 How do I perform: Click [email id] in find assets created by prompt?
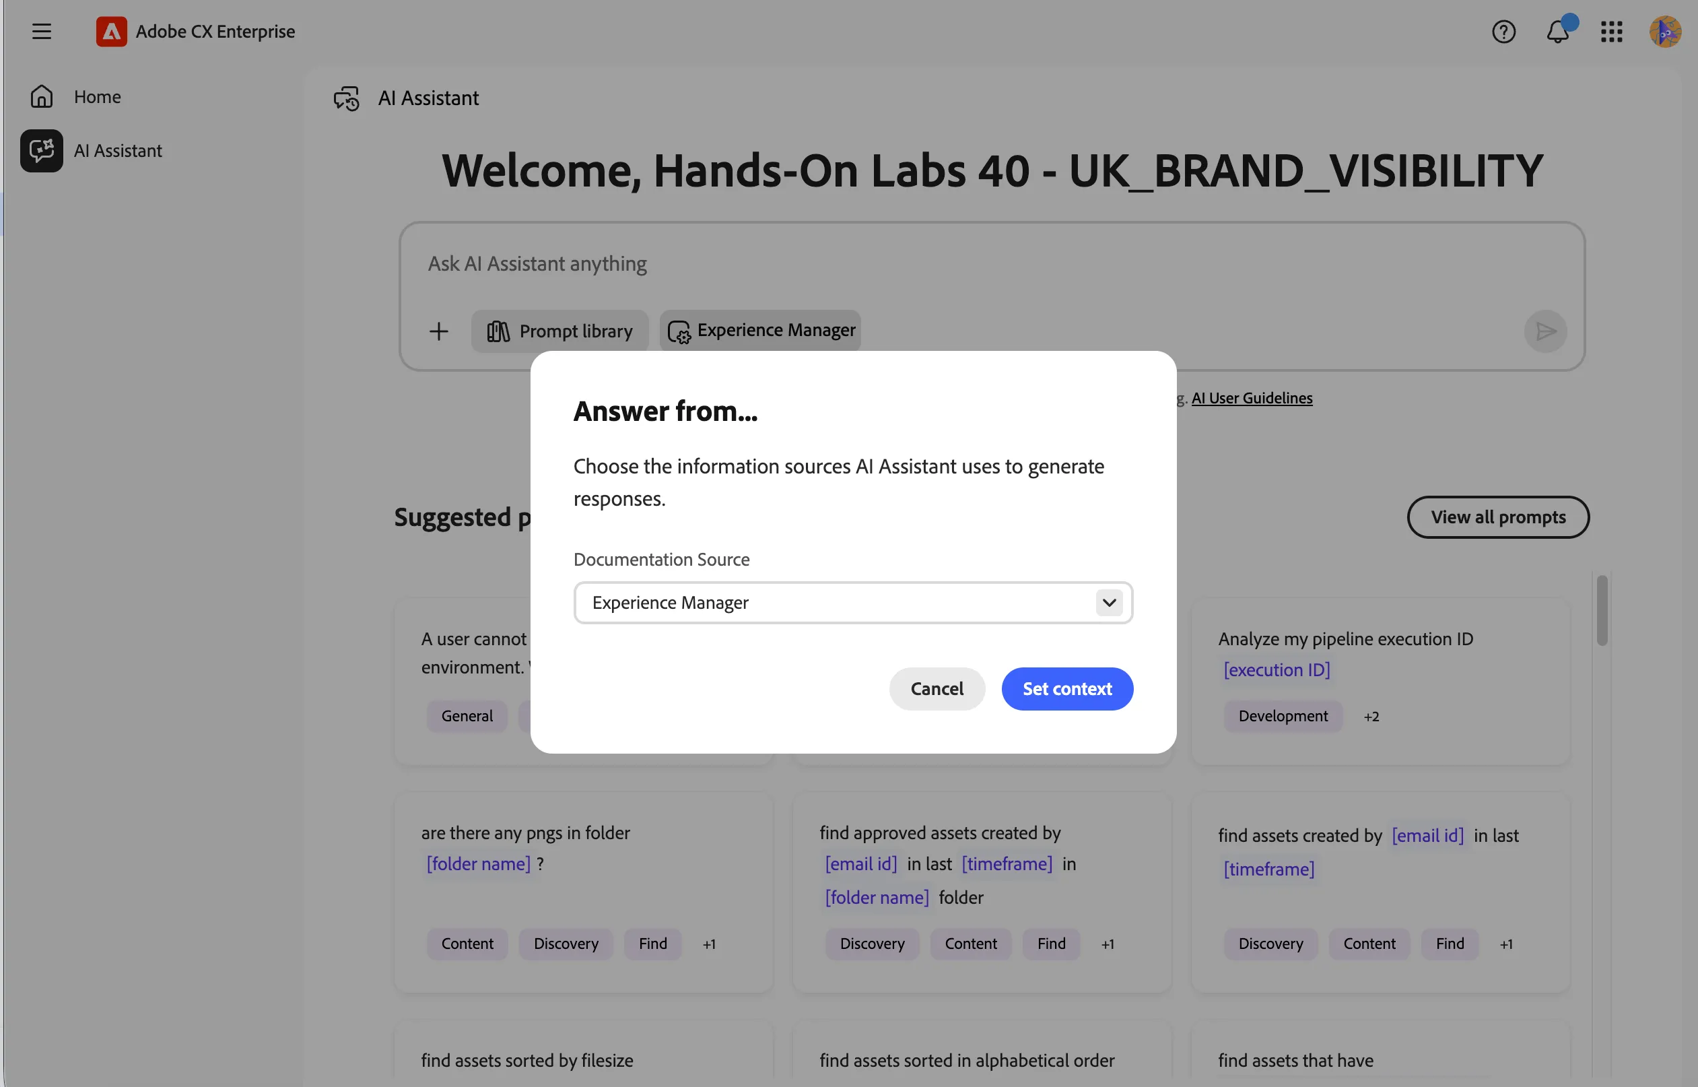click(1427, 836)
